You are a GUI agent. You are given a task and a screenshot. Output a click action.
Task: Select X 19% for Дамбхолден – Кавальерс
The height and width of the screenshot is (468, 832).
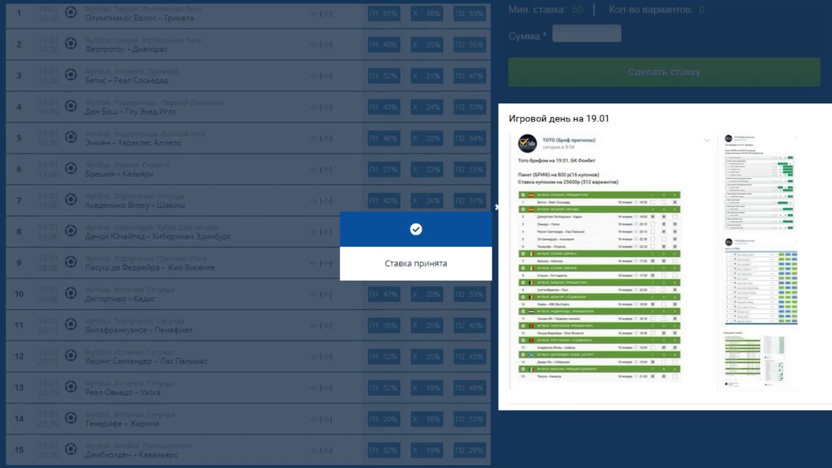426,450
